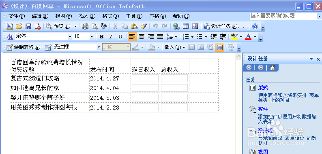Screen dimensions: 322x154
Task: Toggle the highlighted table gridlines button
Action: pos(219,48)
